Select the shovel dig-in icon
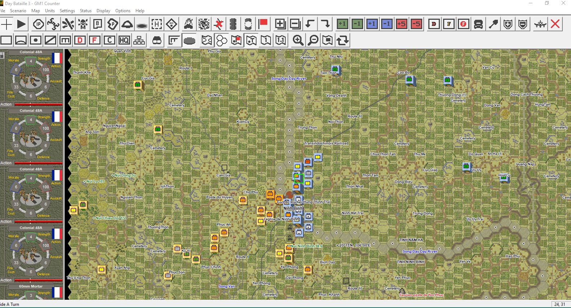This screenshot has height=308, width=571. click(493, 24)
